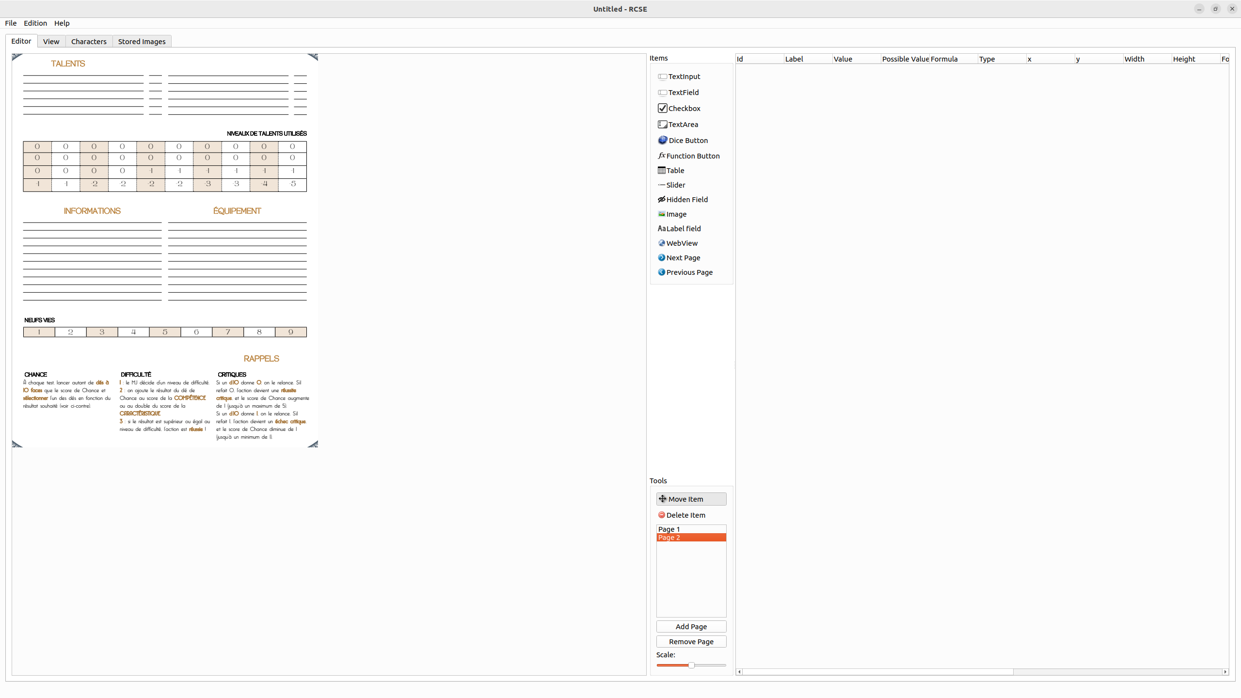Open the Help menu

coord(62,23)
